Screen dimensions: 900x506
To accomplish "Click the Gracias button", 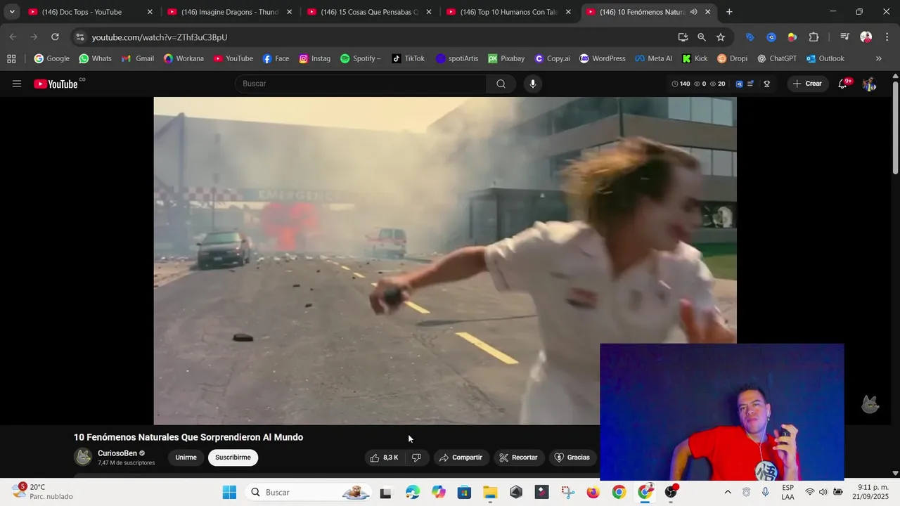I will point(572,458).
